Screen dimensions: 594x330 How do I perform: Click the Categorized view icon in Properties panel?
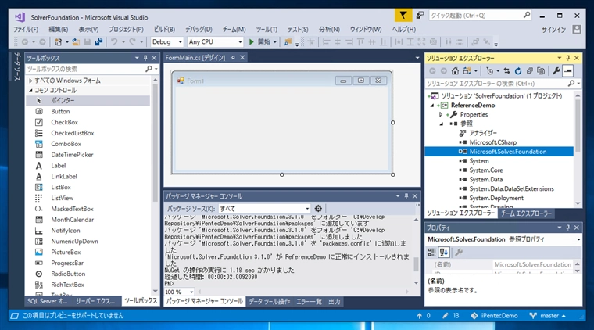coord(431,252)
